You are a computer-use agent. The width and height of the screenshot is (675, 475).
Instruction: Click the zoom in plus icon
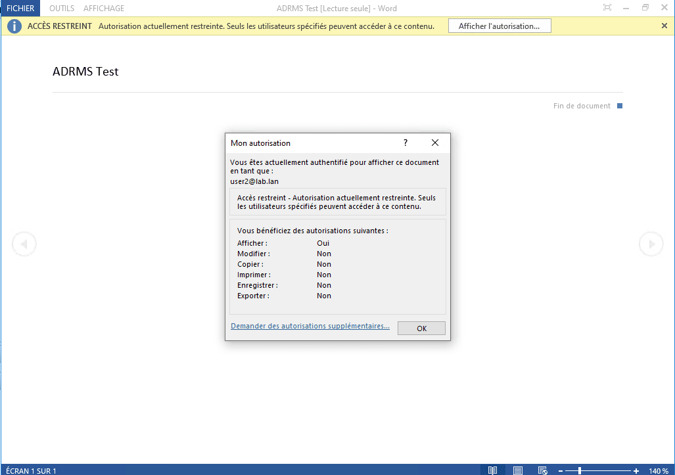[636, 471]
